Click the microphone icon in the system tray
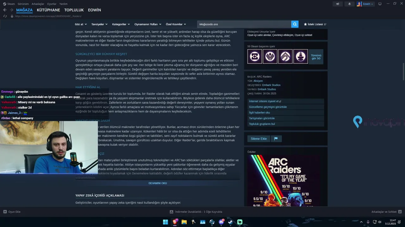Viewport: 405px width, 227px height. point(368,222)
